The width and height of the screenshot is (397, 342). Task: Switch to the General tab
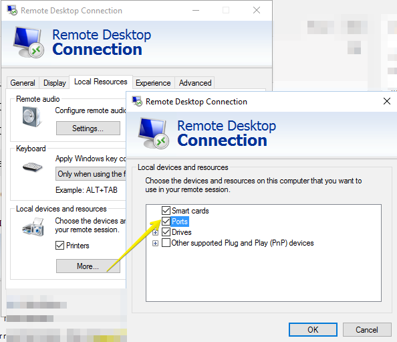click(x=23, y=83)
